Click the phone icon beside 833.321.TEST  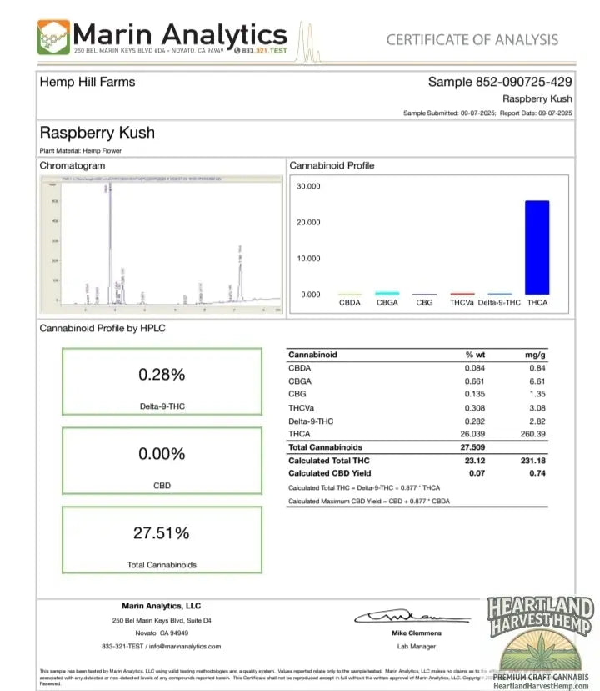237,51
